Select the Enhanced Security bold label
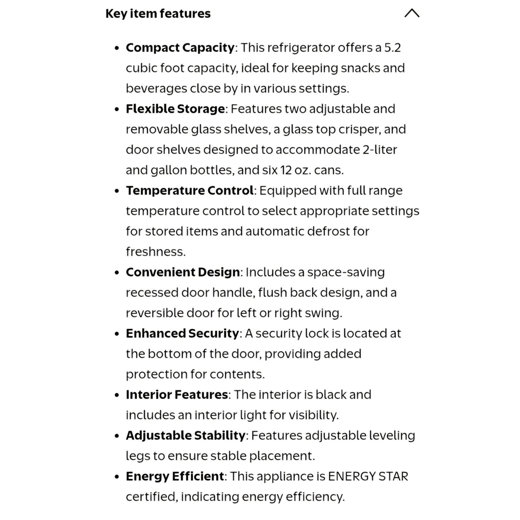Image resolution: width=520 pixels, height=520 pixels. 182,333
